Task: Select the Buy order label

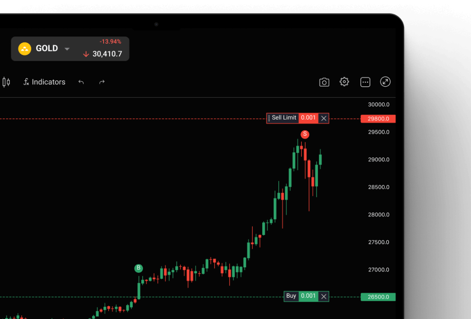Action: pyautogui.click(x=291, y=296)
